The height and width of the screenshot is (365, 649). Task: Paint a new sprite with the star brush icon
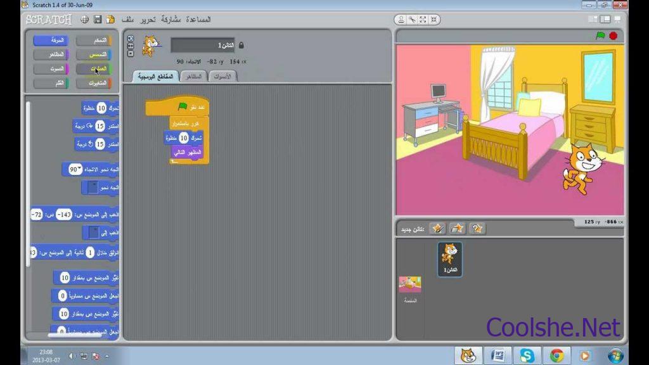pos(437,228)
